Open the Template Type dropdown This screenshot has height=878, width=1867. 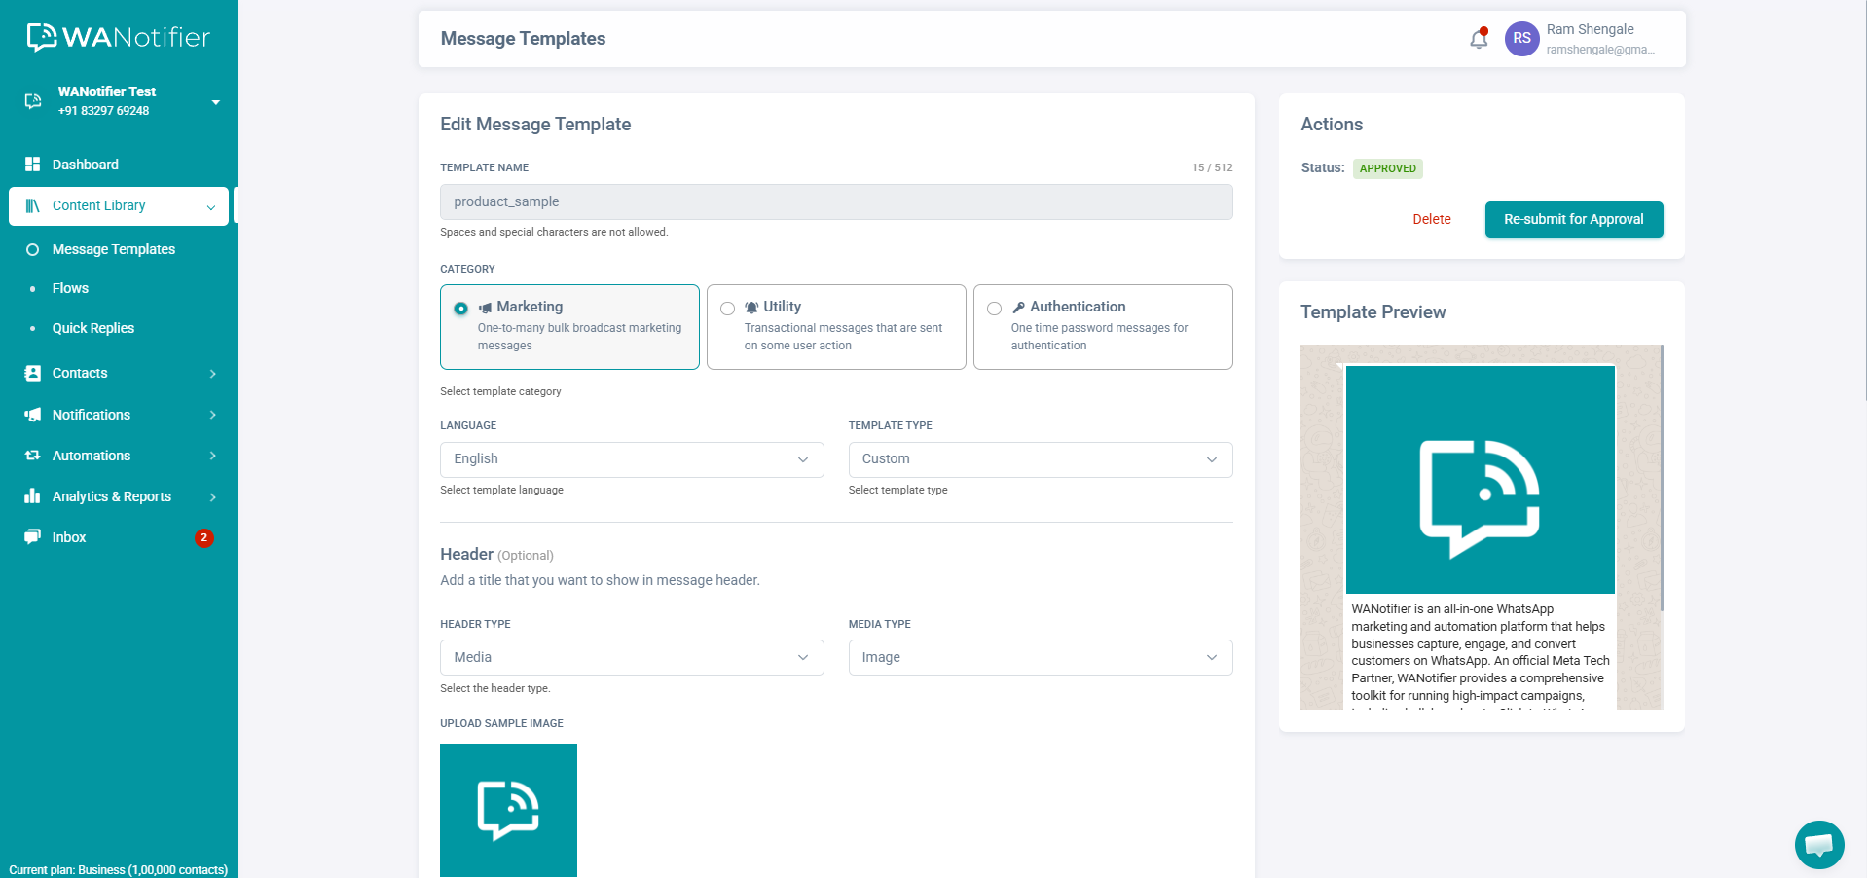(1040, 459)
